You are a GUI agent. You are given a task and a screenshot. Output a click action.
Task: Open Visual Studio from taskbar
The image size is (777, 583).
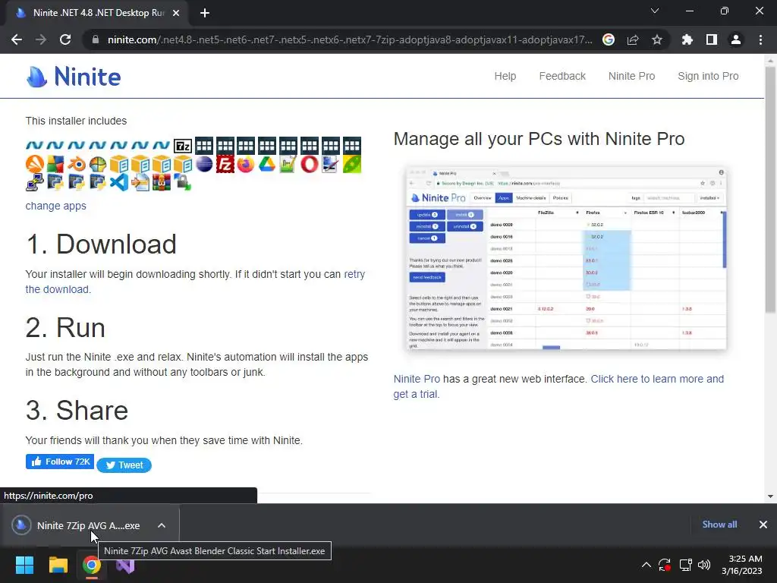click(x=125, y=565)
